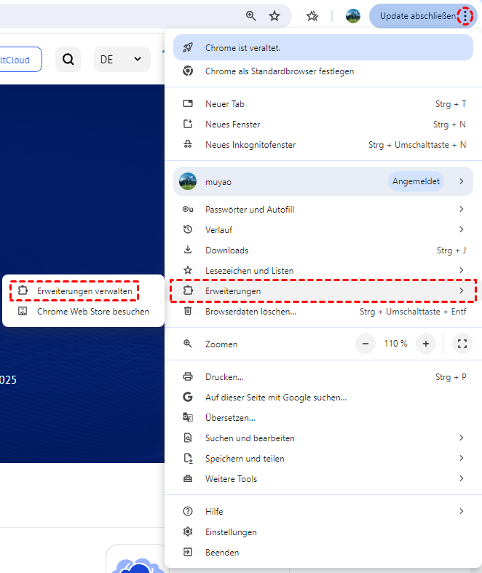Choose 'Chrome als Standardbrowser festlegen'
This screenshot has width=482, height=573.
tap(323, 71)
